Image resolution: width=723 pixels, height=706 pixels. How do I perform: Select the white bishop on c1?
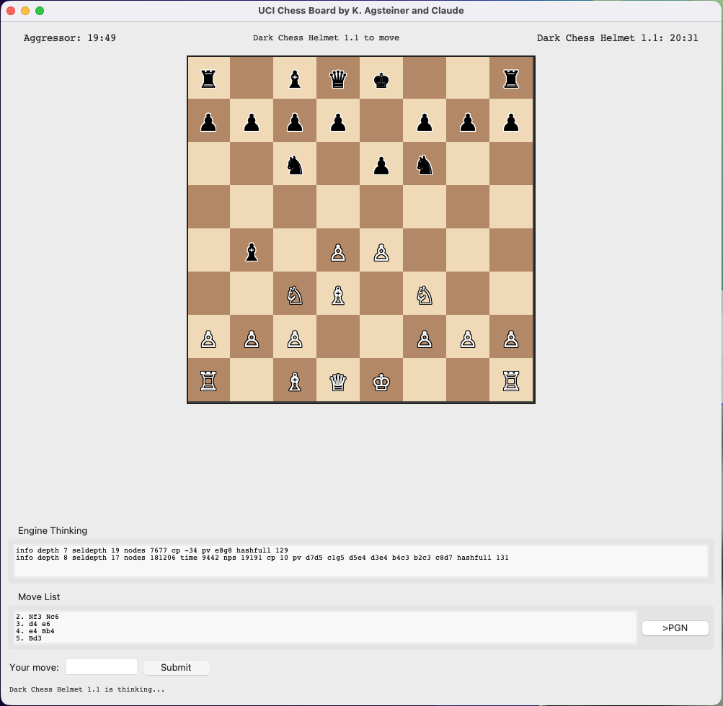pos(295,380)
